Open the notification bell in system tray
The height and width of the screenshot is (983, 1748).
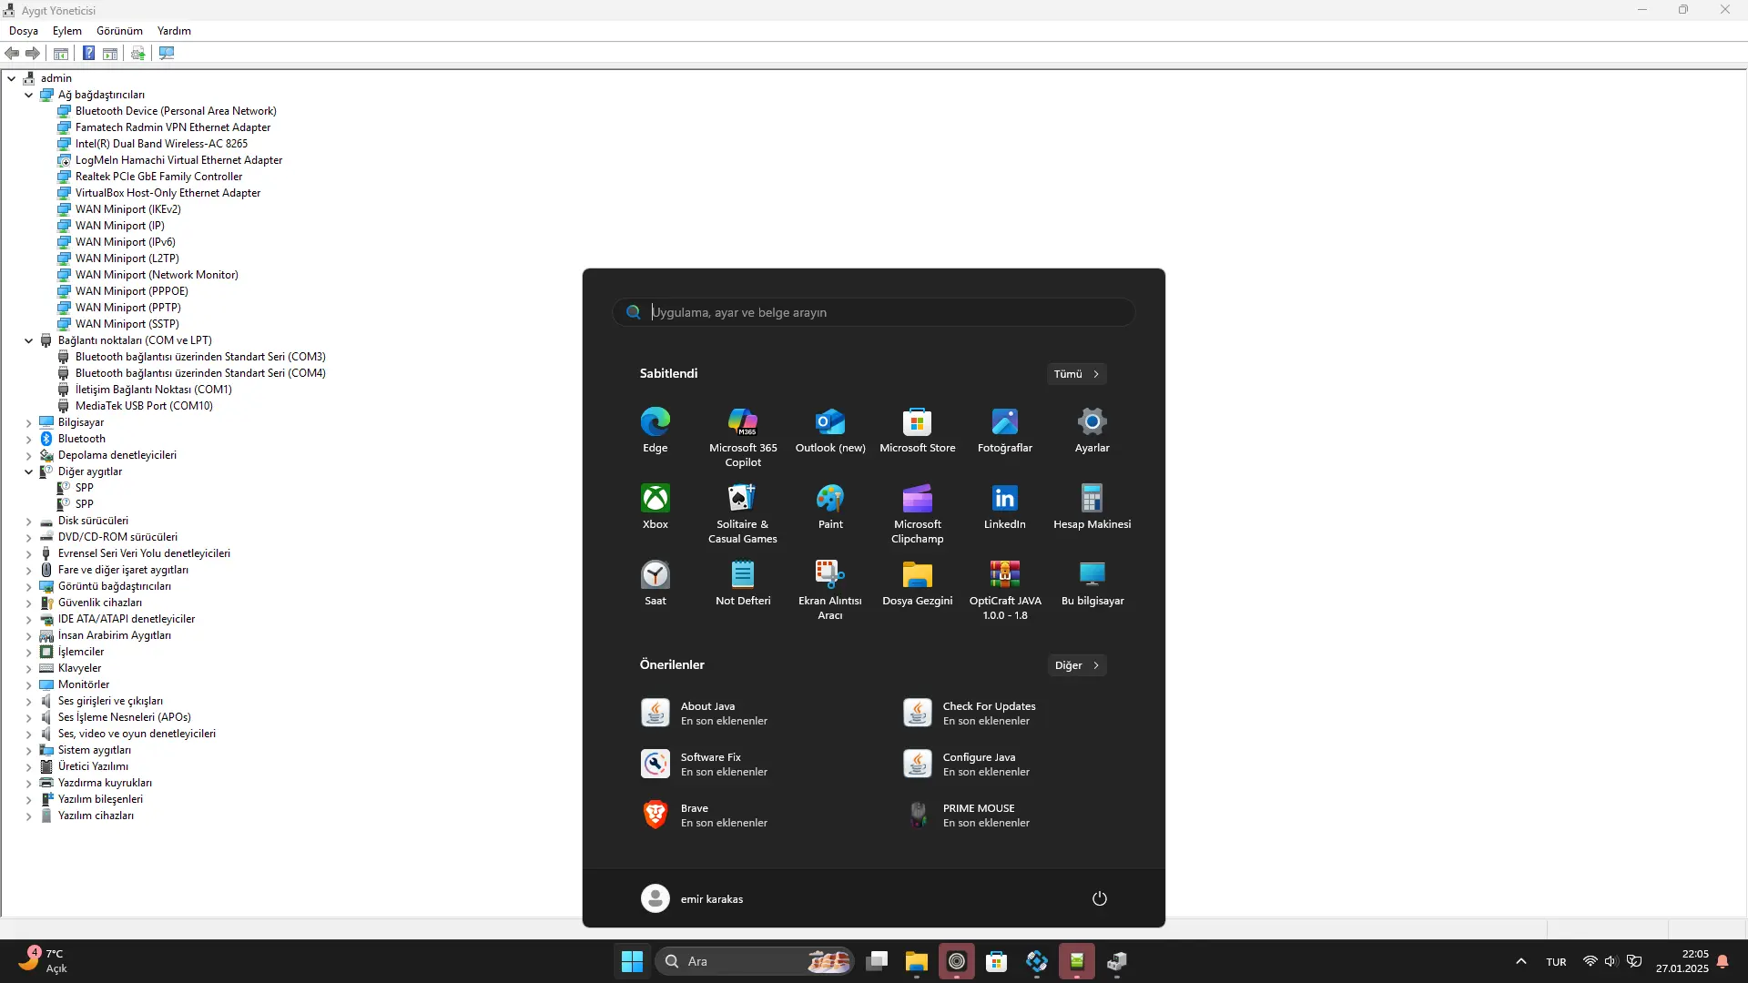click(1723, 961)
